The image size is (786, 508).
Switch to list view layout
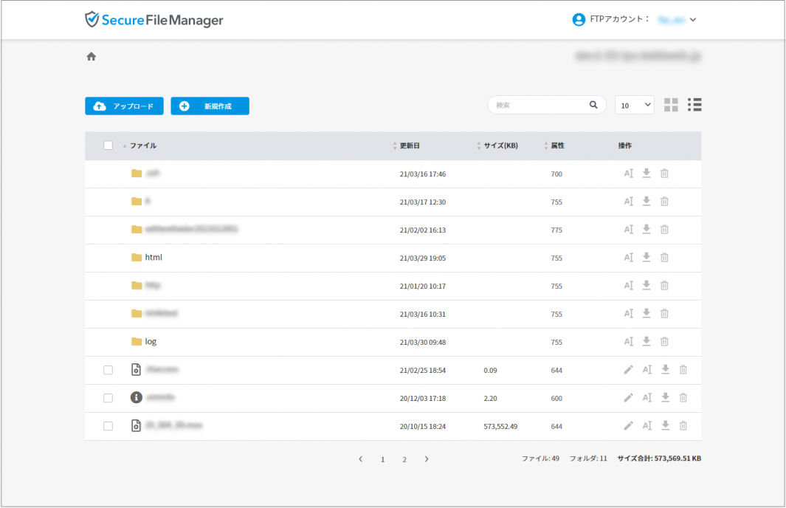694,105
